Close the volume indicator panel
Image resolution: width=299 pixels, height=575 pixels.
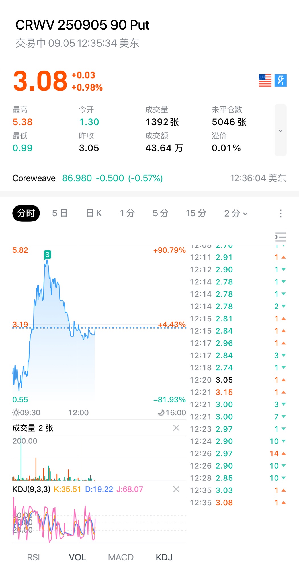[176, 428]
